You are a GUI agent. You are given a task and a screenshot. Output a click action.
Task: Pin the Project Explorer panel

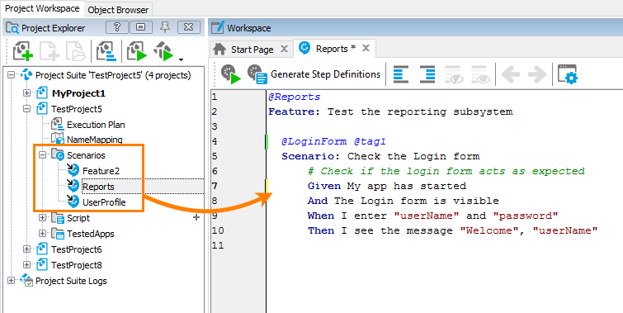164,27
